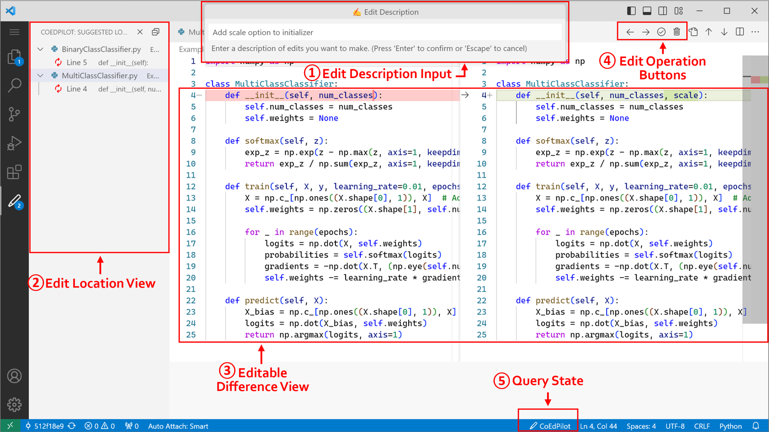769x432 pixels.
Task: Open the Search view in the activity bar
Action: point(15,85)
